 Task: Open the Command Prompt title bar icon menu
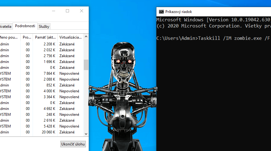(x=161, y=12)
